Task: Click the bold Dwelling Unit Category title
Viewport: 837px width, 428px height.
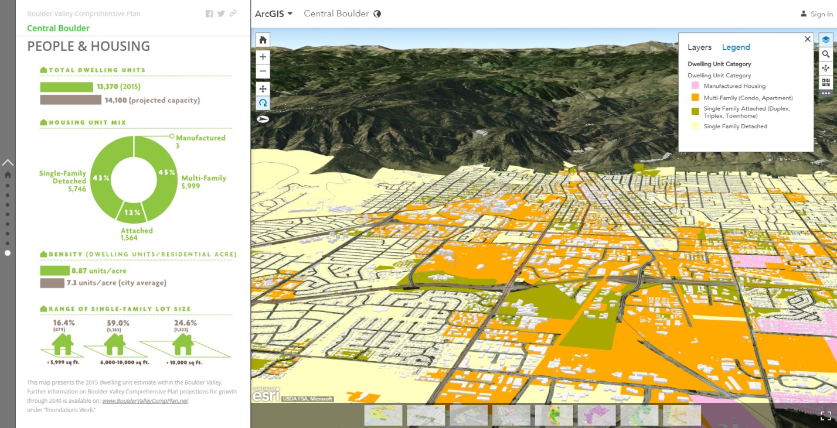Action: point(719,64)
